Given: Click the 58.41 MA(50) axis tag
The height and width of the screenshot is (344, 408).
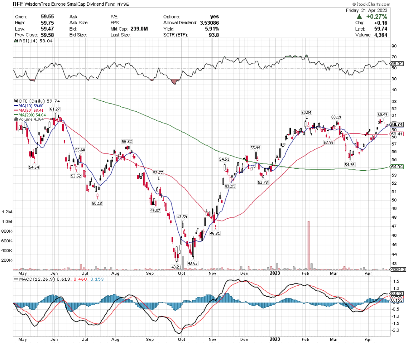Looking at the screenshot, I should (x=397, y=134).
